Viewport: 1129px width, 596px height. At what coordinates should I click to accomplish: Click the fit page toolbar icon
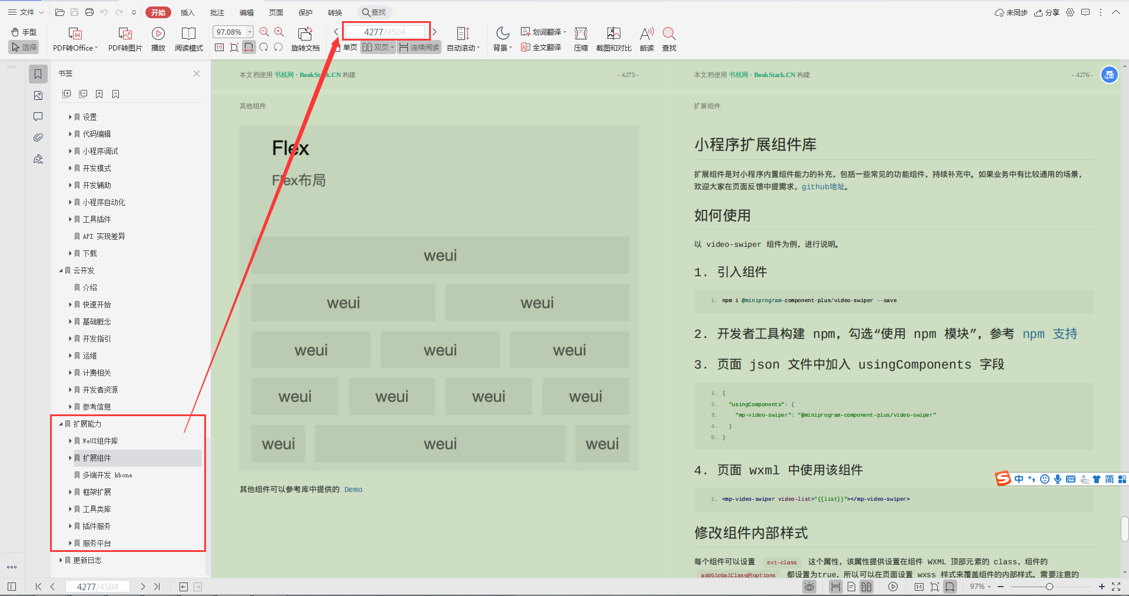pos(234,47)
